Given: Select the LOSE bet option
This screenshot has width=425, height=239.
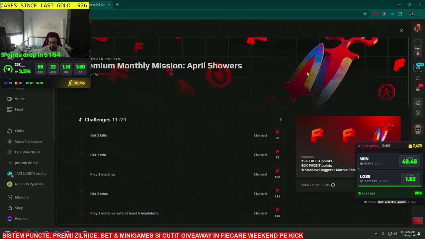Looking at the screenshot, I should (x=389, y=179).
